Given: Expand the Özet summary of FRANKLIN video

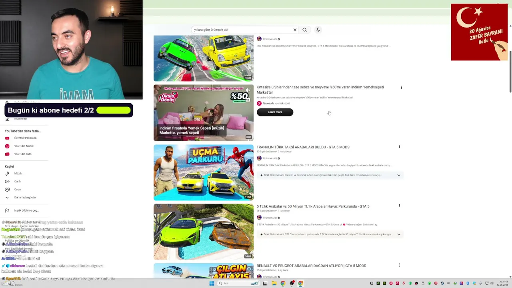Looking at the screenshot, I should (x=398, y=175).
